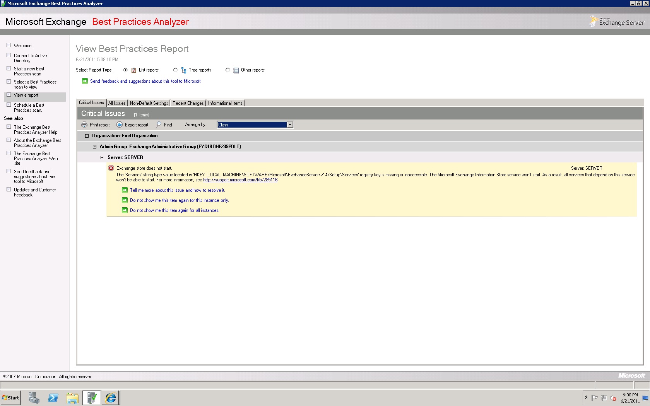Click the Export report icon
This screenshot has width=650, height=406.
coord(120,125)
